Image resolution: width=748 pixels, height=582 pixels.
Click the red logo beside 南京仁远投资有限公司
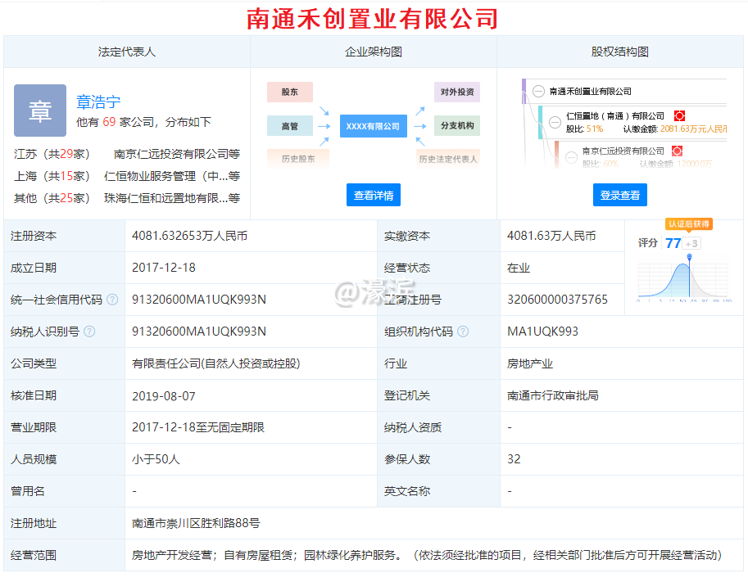(x=678, y=150)
